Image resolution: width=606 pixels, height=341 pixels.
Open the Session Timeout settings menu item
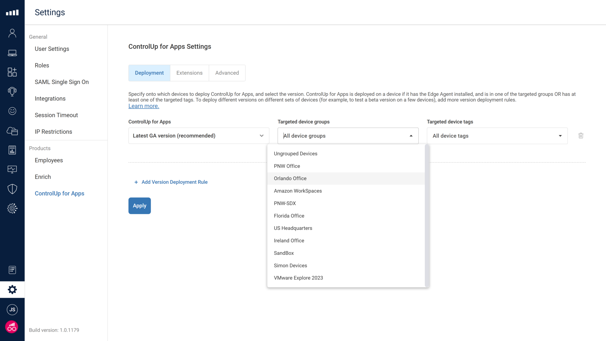pyautogui.click(x=56, y=115)
